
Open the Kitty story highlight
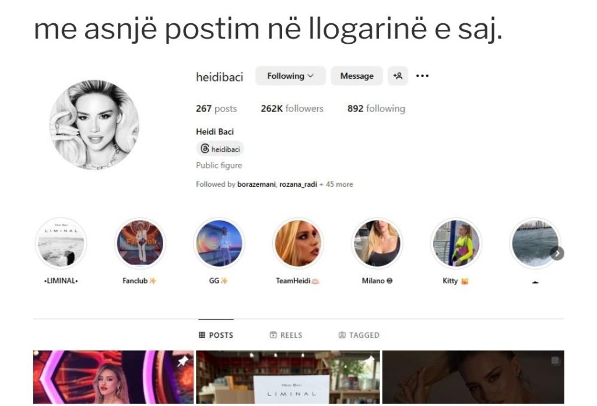tap(456, 243)
